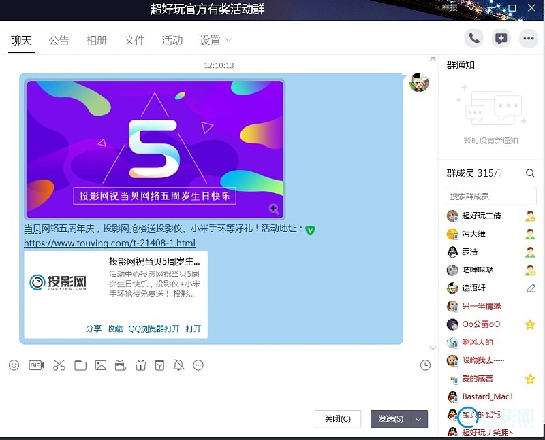Select member 超好玩二倩 in the list
Screen dimensions: 545x440
pos(481,216)
